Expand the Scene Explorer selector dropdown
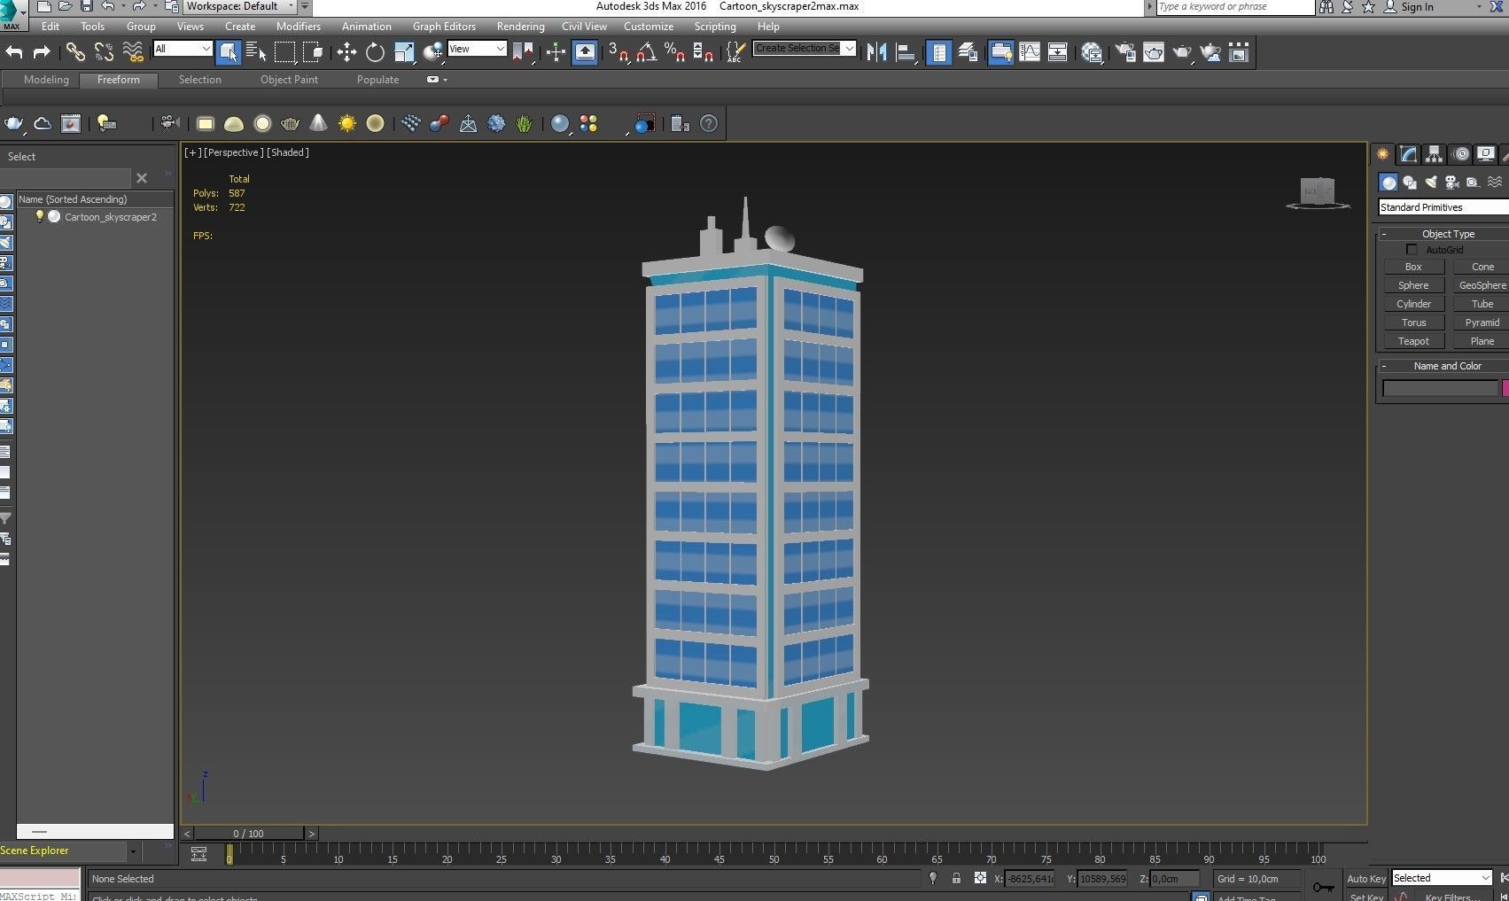The image size is (1509, 901). point(132,851)
